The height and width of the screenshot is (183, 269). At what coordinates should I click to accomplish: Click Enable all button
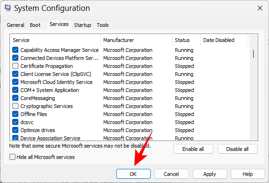(x=193, y=149)
